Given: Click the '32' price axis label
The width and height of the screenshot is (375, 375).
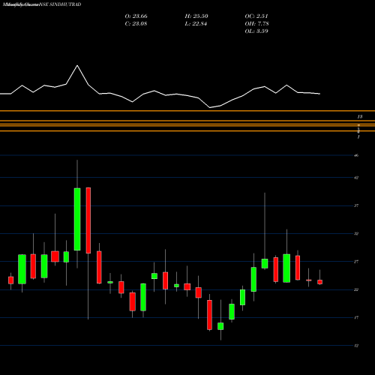Looking at the screenshot, I should tap(356, 234).
